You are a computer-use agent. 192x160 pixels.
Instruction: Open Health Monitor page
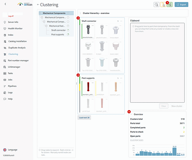[x=15, y=28]
